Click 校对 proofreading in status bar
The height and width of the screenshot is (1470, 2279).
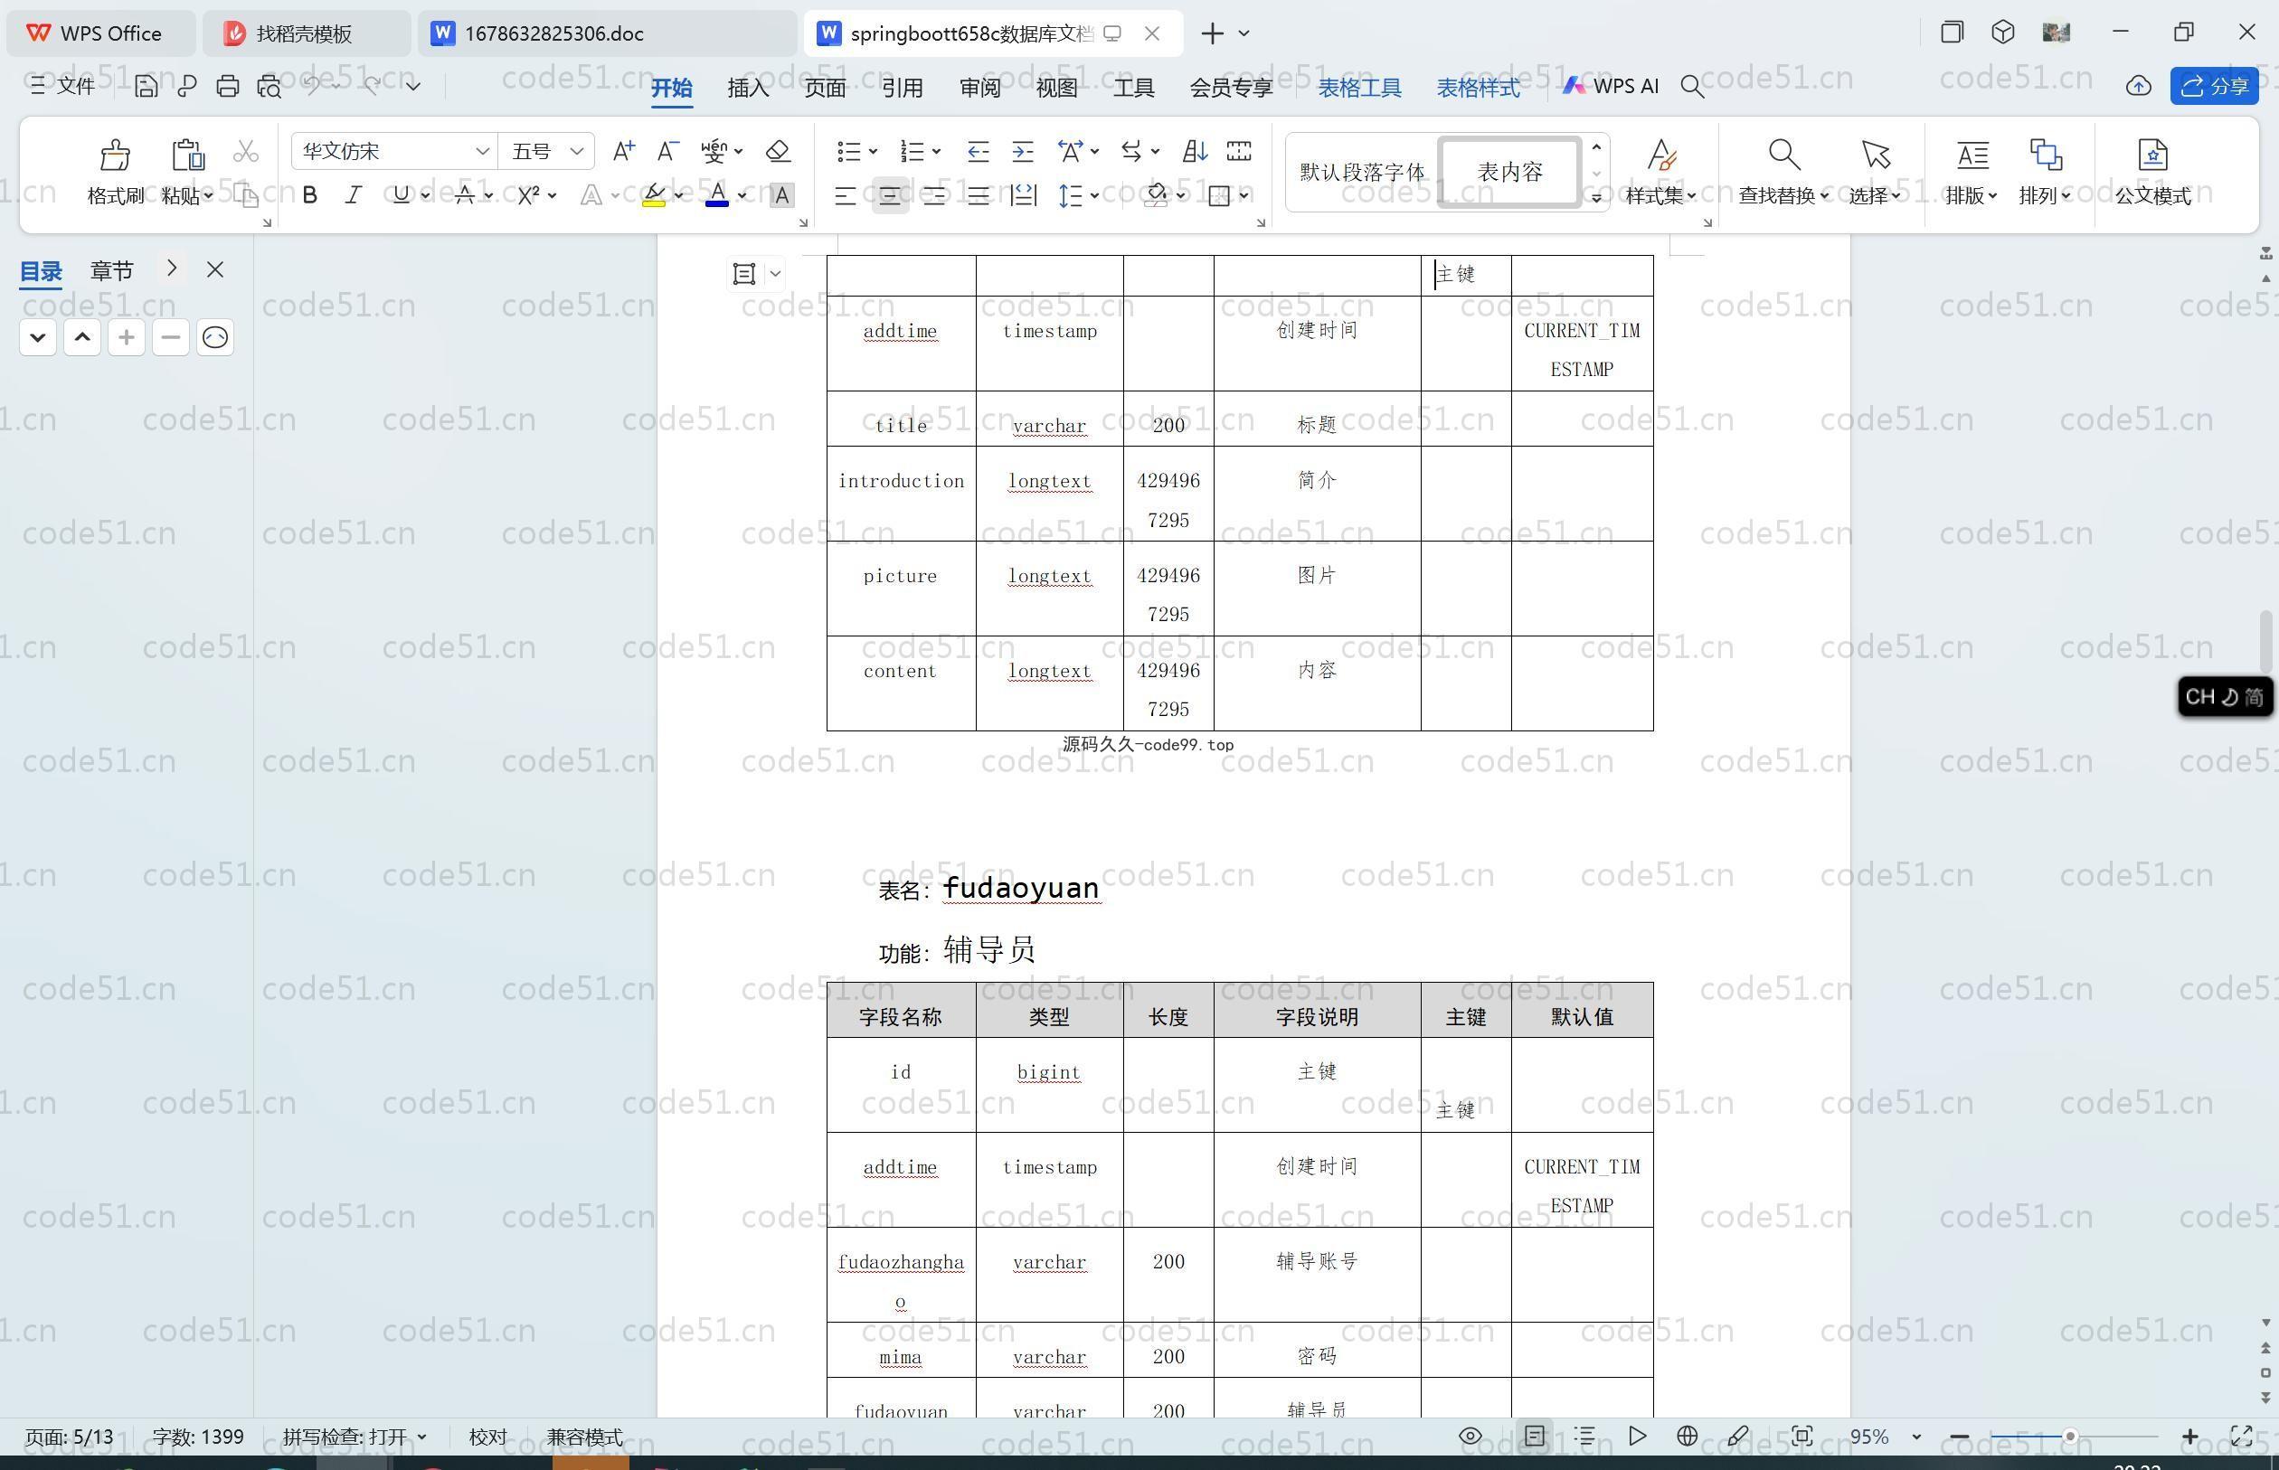pyautogui.click(x=487, y=1437)
